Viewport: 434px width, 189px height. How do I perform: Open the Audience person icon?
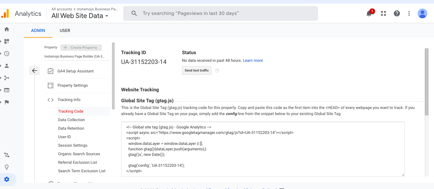pos(7,66)
